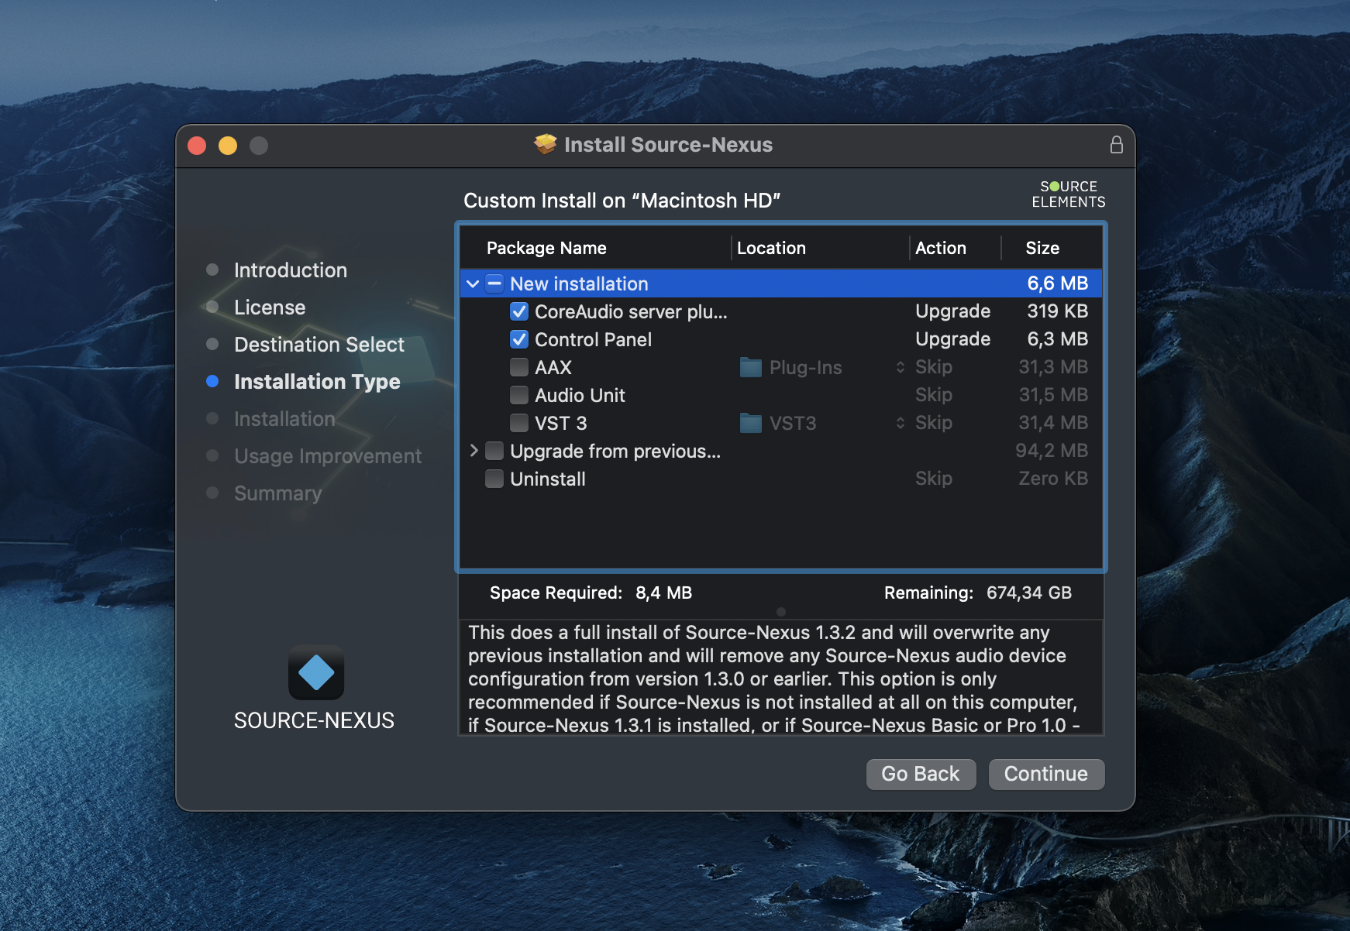Click the installer package box icon
Screen dimensions: 1350x931
(546, 144)
